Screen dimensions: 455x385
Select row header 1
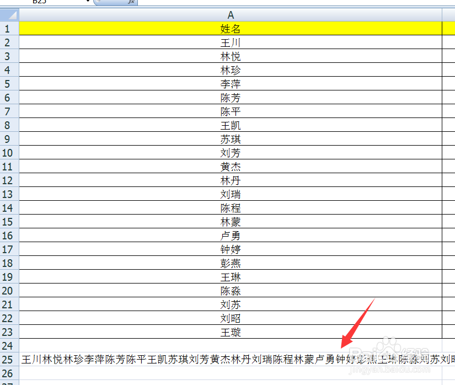pyautogui.click(x=9, y=29)
